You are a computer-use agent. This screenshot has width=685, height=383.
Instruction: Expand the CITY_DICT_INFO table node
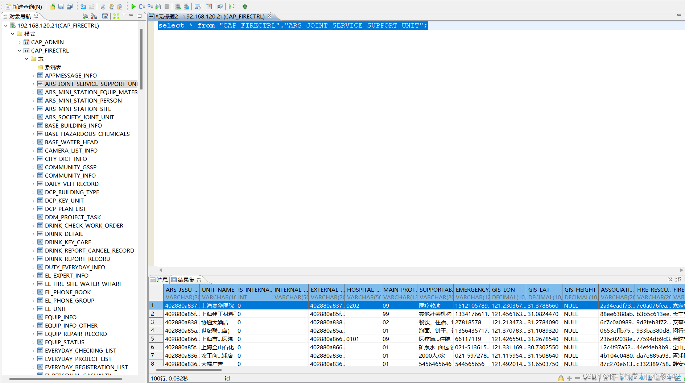tap(33, 159)
